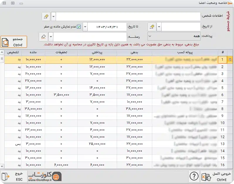Click into the اطلاعات شخص input field
Viewport: 234px width, 184px height.
(128, 16)
